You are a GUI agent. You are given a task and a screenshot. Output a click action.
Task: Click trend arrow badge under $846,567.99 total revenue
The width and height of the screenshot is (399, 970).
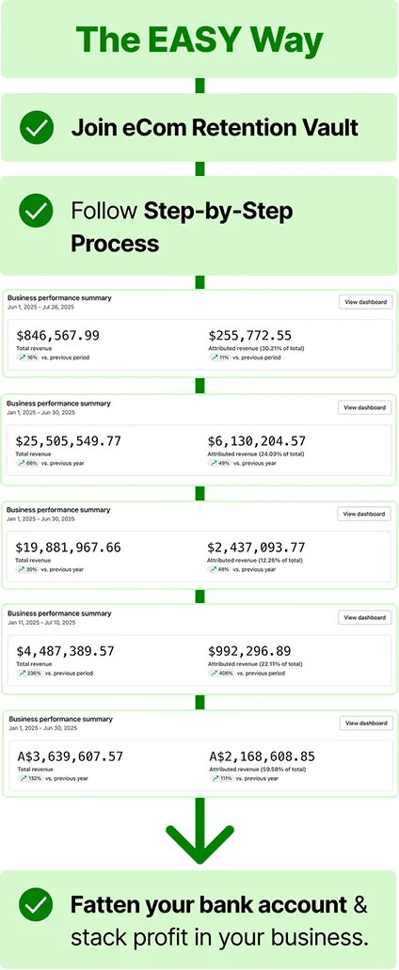[x=26, y=358]
